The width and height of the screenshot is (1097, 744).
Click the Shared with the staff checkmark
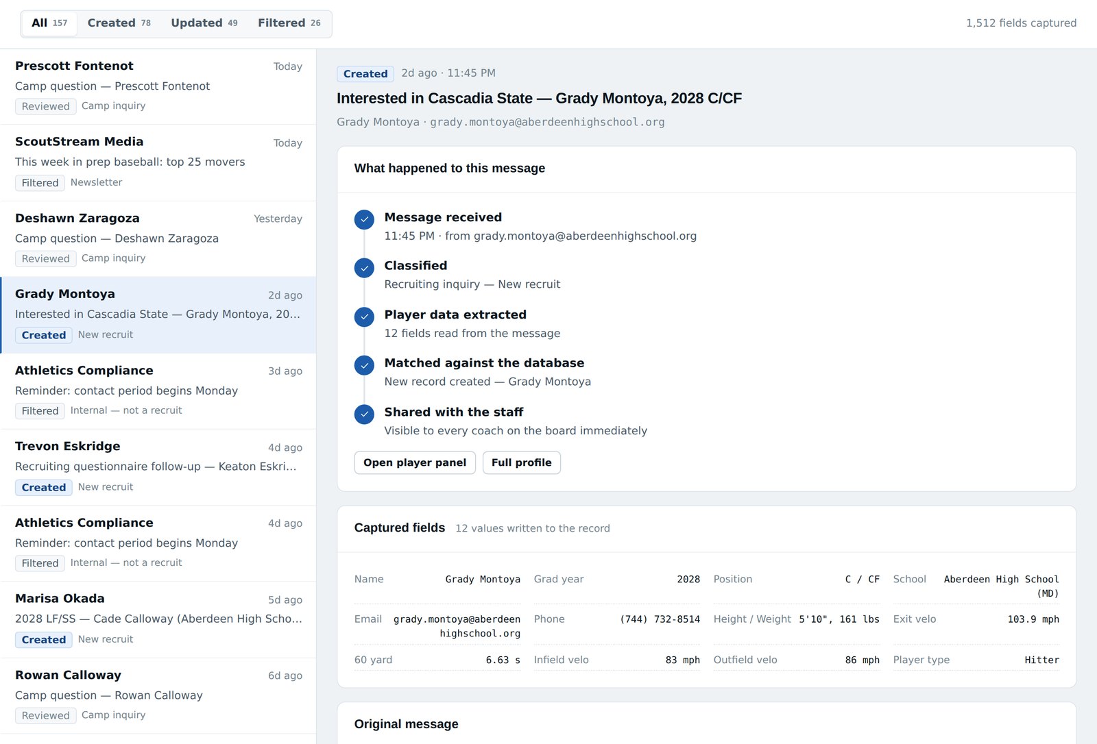364,414
